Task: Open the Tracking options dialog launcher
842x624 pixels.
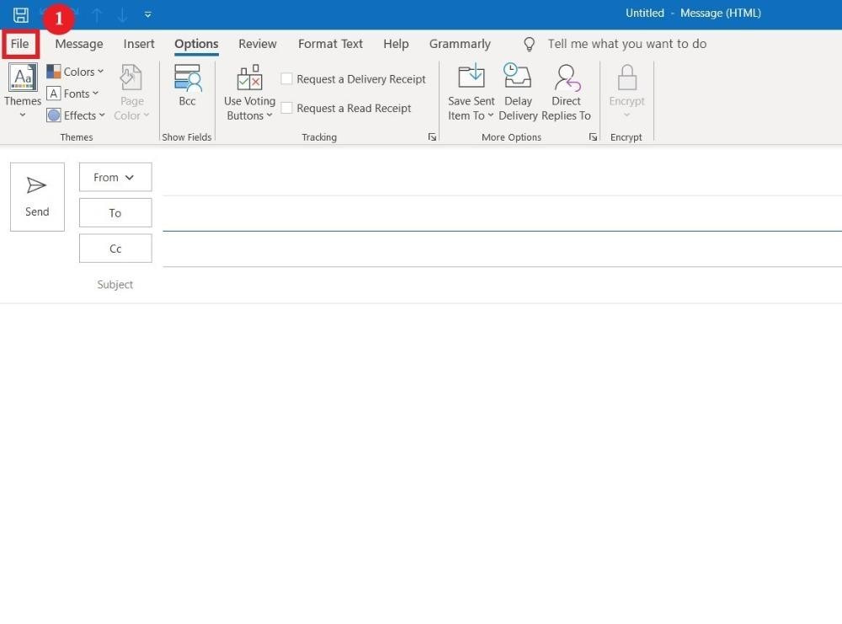Action: click(432, 136)
